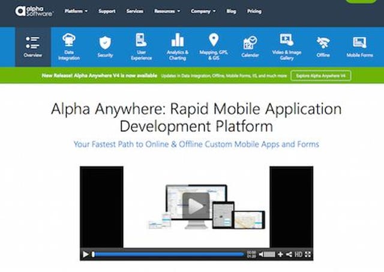Expand the Platform dropdown menu

[x=76, y=11]
